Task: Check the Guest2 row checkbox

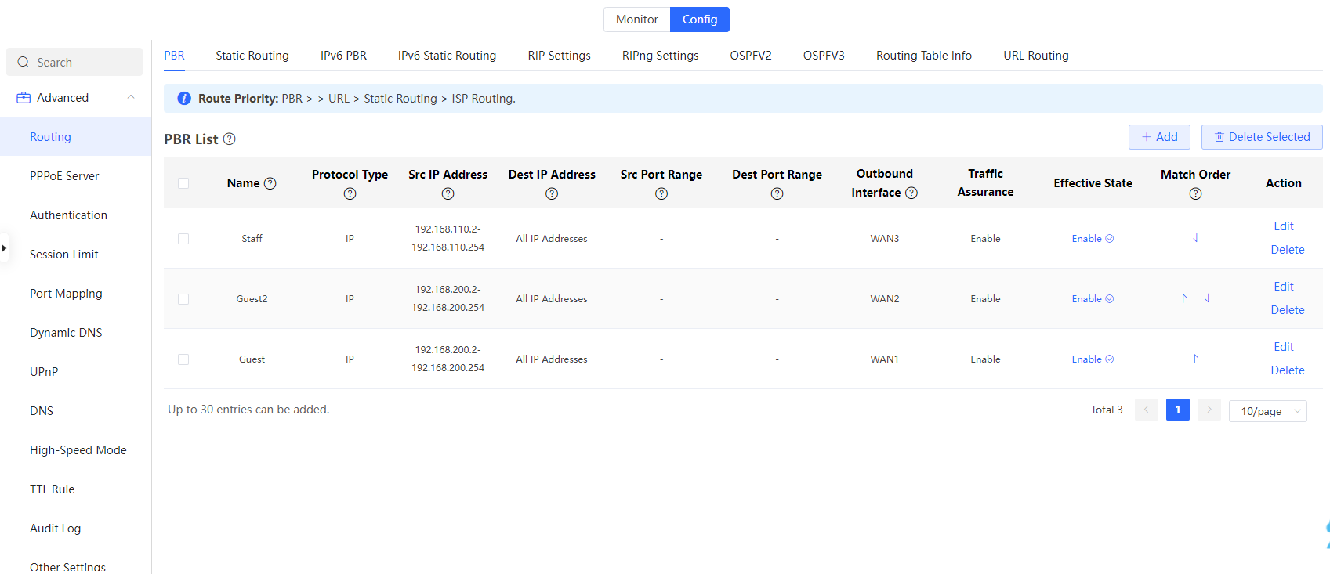Action: point(183,299)
